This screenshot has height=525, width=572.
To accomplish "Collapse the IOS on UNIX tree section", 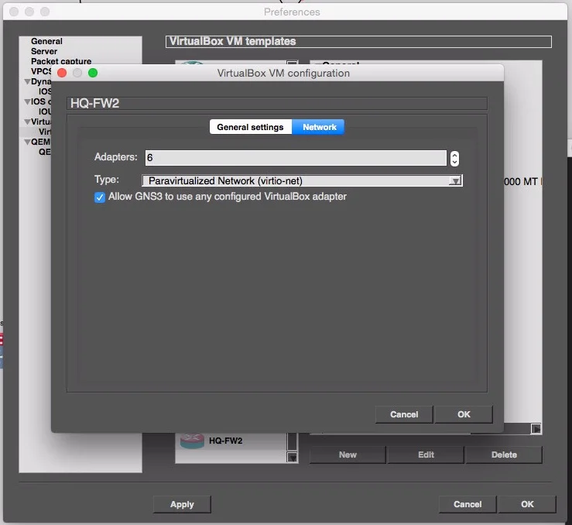I will (x=27, y=101).
